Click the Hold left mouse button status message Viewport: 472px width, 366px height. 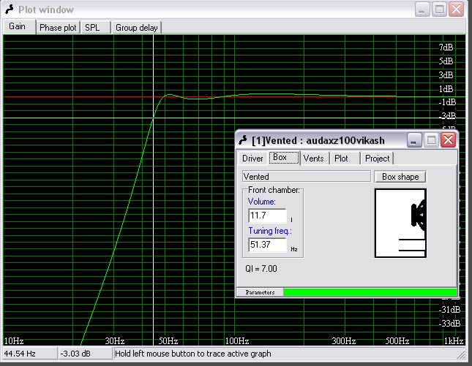[x=193, y=354]
